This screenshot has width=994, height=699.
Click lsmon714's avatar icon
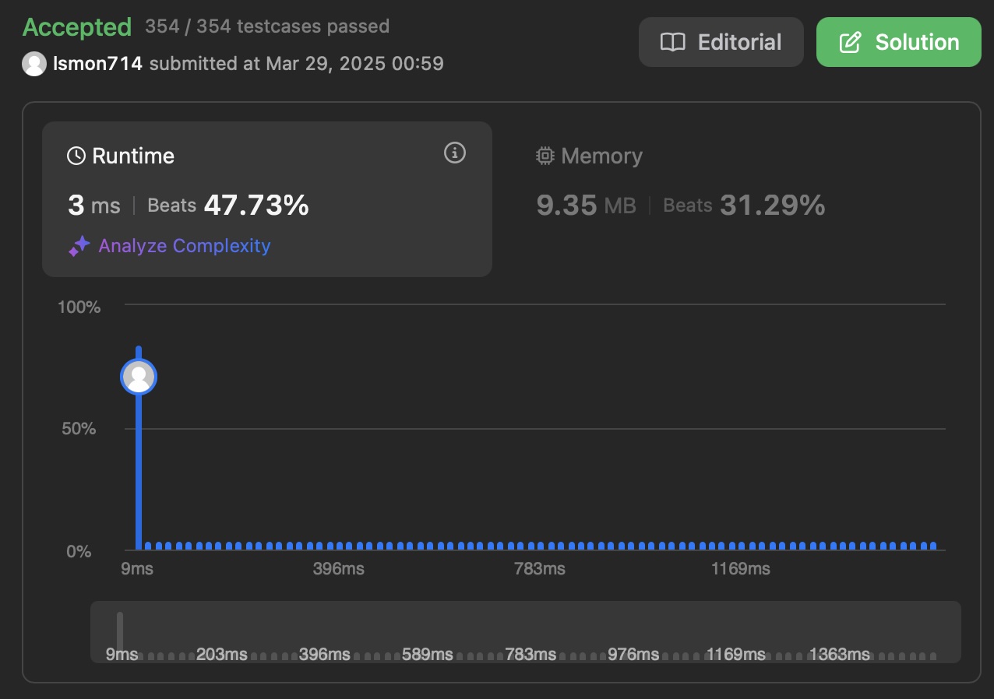34,64
